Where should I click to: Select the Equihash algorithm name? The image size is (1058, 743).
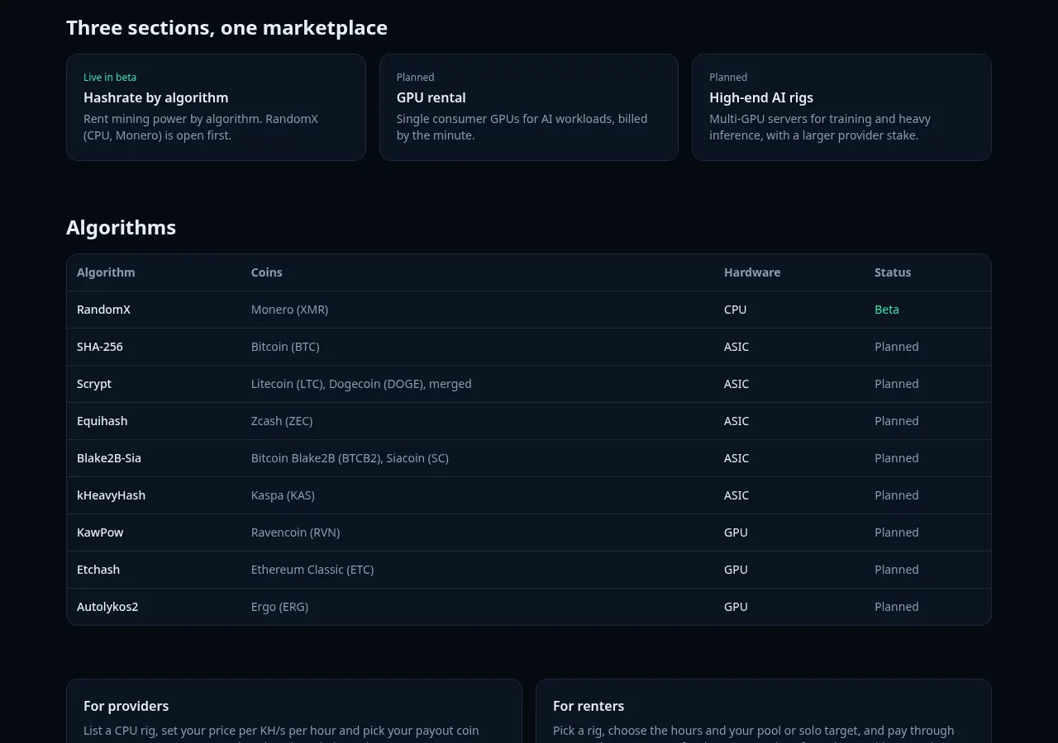pyautogui.click(x=102, y=421)
